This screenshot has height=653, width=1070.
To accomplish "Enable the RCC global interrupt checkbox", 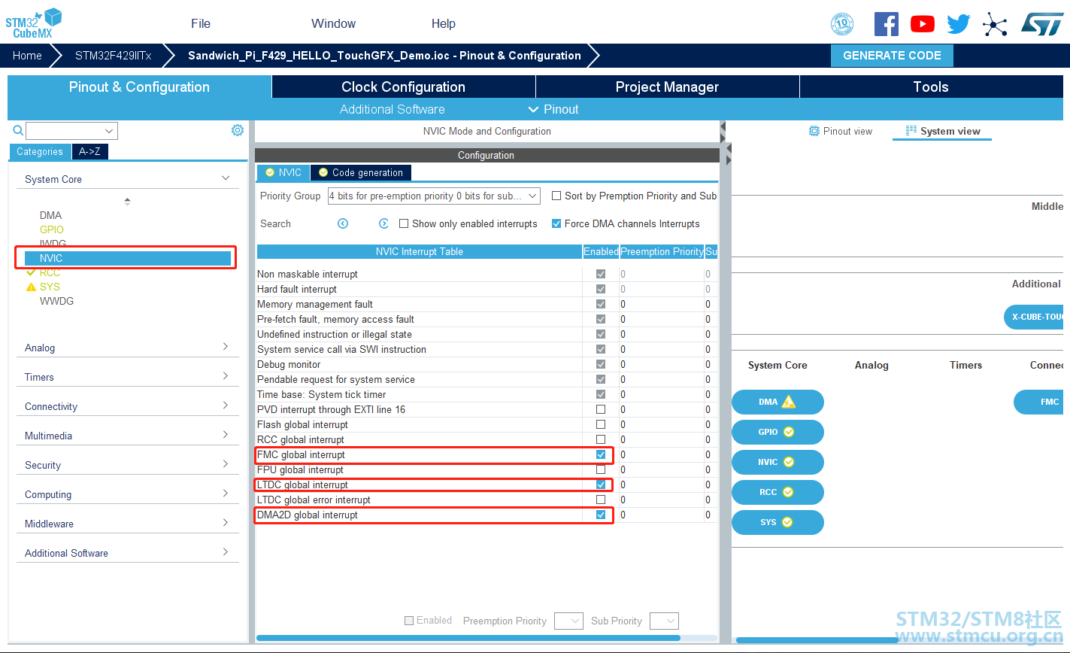I will point(601,439).
